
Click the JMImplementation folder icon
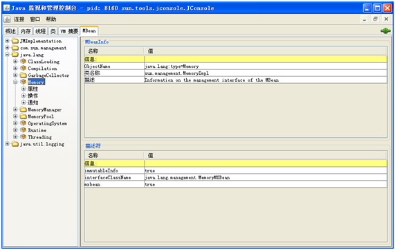(x=15, y=41)
